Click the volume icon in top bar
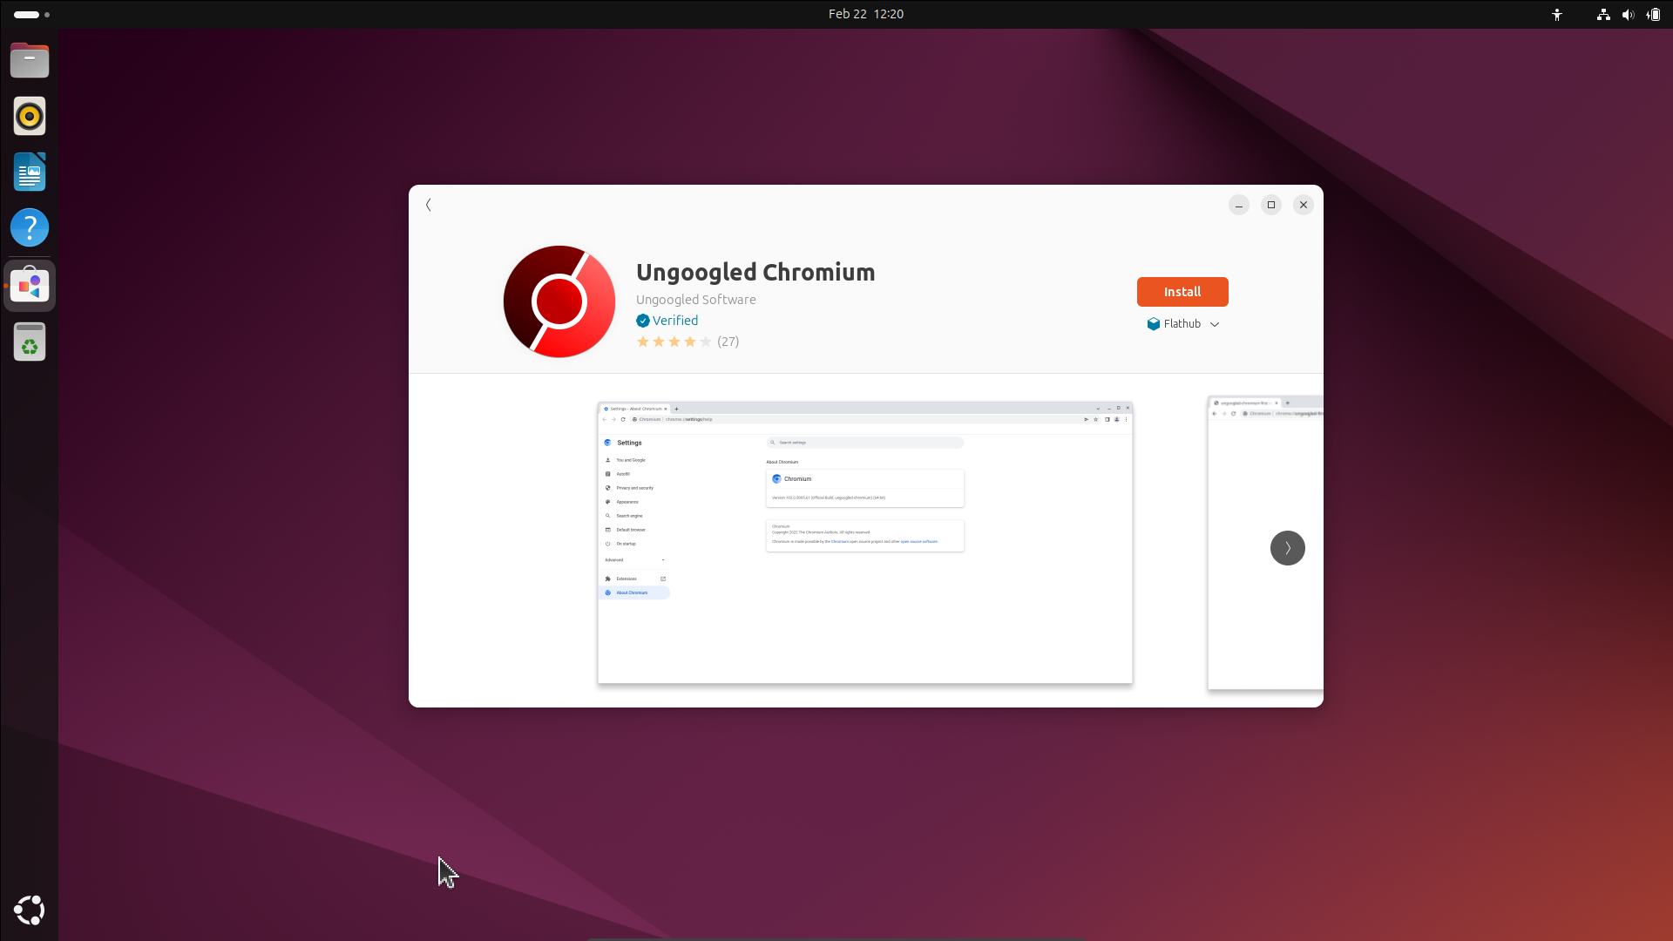Viewport: 1673px width, 941px height. [1628, 14]
